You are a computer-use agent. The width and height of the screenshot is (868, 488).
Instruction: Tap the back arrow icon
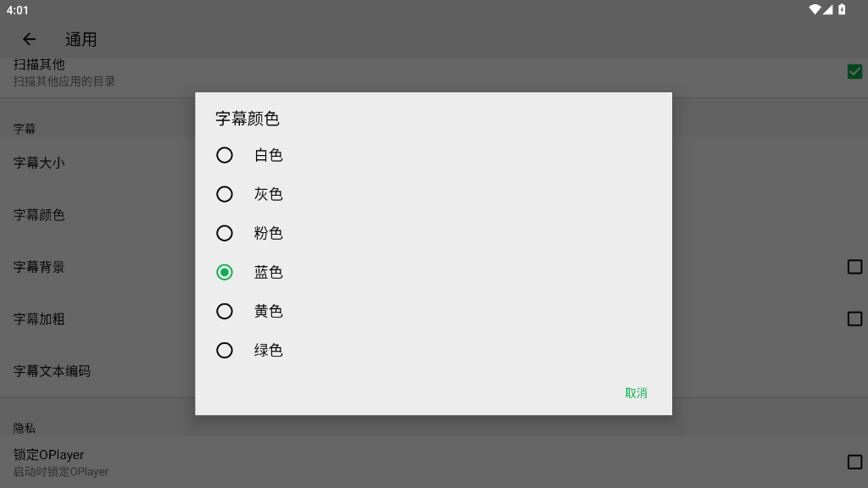pyautogui.click(x=30, y=39)
